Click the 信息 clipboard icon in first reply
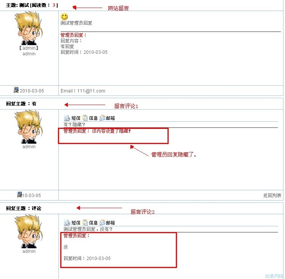The width and height of the screenshot is (285, 279). (85, 118)
